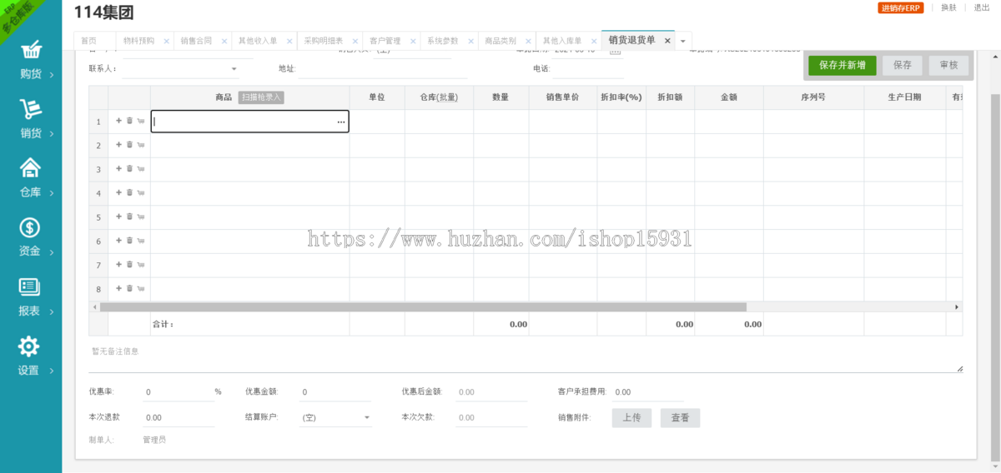Focus the 优惠金额 discount amount field
Viewport: 1001px width, 473px height.
click(x=335, y=392)
